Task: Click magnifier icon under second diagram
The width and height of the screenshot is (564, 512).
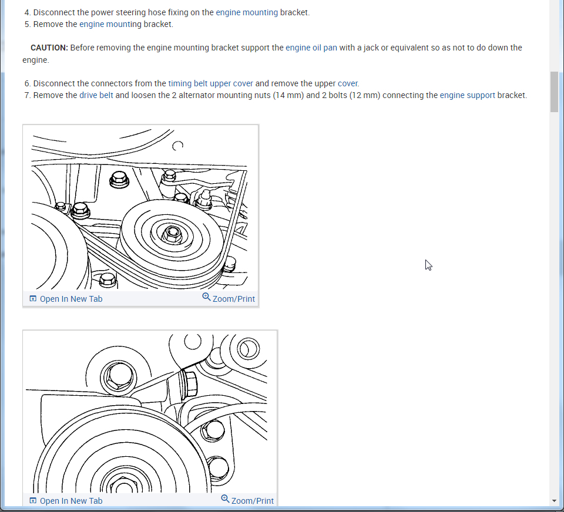Action: pyautogui.click(x=225, y=499)
